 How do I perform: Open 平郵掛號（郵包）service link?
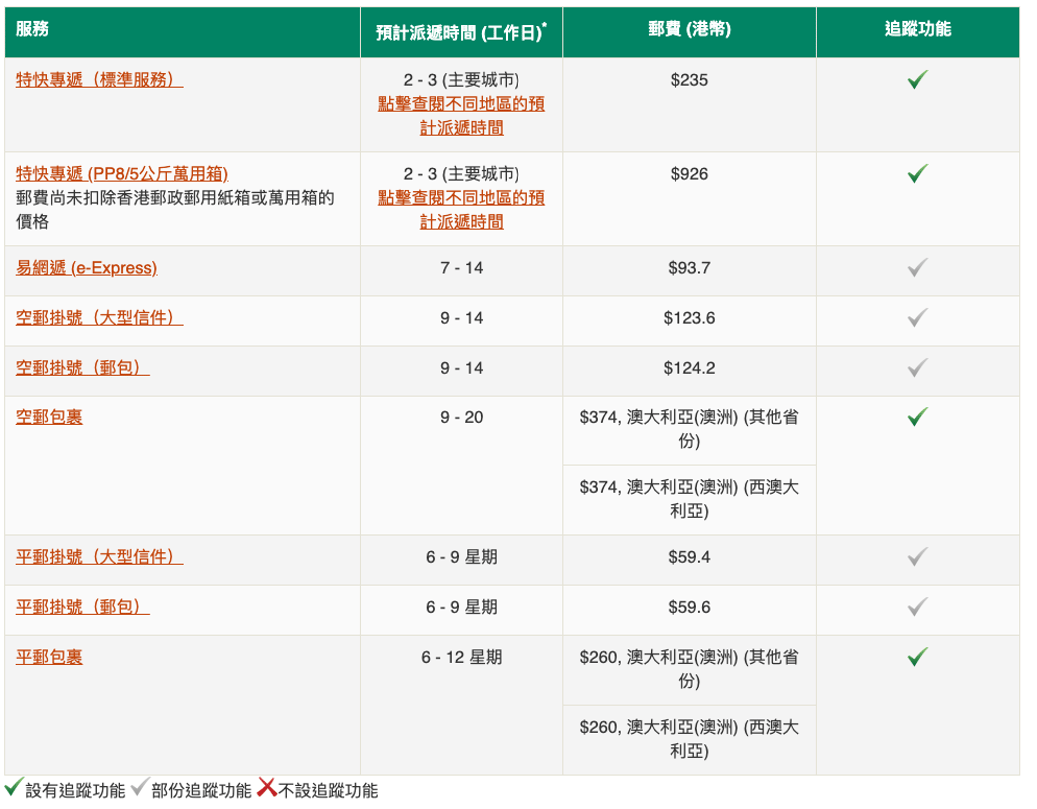coord(82,607)
